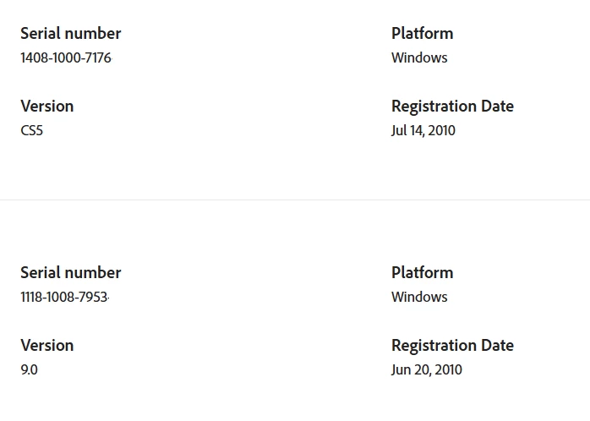The height and width of the screenshot is (421, 590).
Task: Select the CS5 version value
Action: pos(31,130)
